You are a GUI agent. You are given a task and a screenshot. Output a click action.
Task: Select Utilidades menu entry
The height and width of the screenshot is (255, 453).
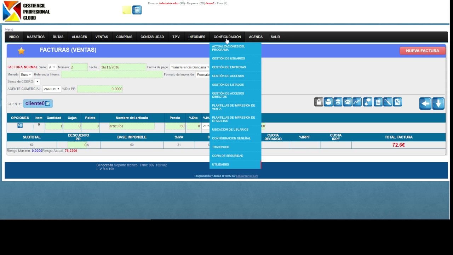[x=235, y=164]
